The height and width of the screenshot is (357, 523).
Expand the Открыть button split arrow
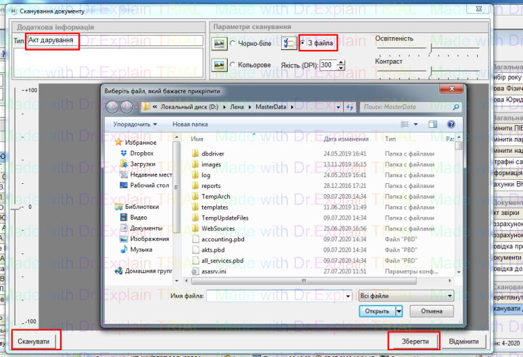click(x=399, y=311)
